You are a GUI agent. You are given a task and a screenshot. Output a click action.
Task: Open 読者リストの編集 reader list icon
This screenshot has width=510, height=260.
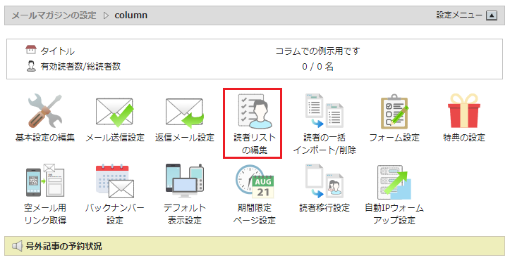point(255,112)
